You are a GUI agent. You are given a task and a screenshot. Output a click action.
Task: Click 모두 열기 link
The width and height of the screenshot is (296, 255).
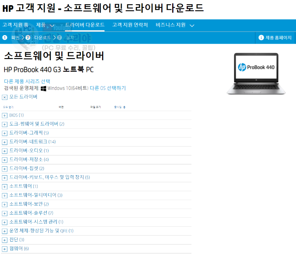(8, 107)
